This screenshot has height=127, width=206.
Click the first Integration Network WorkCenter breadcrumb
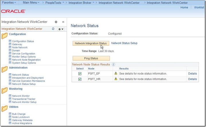(119, 3)
